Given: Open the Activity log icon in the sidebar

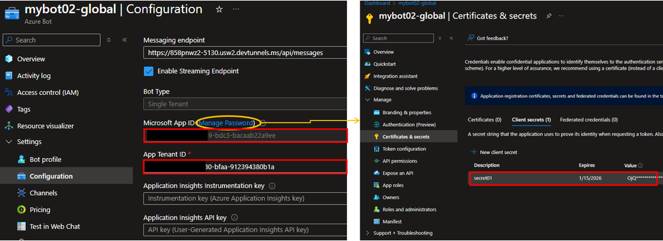Looking at the screenshot, I should click(9, 76).
